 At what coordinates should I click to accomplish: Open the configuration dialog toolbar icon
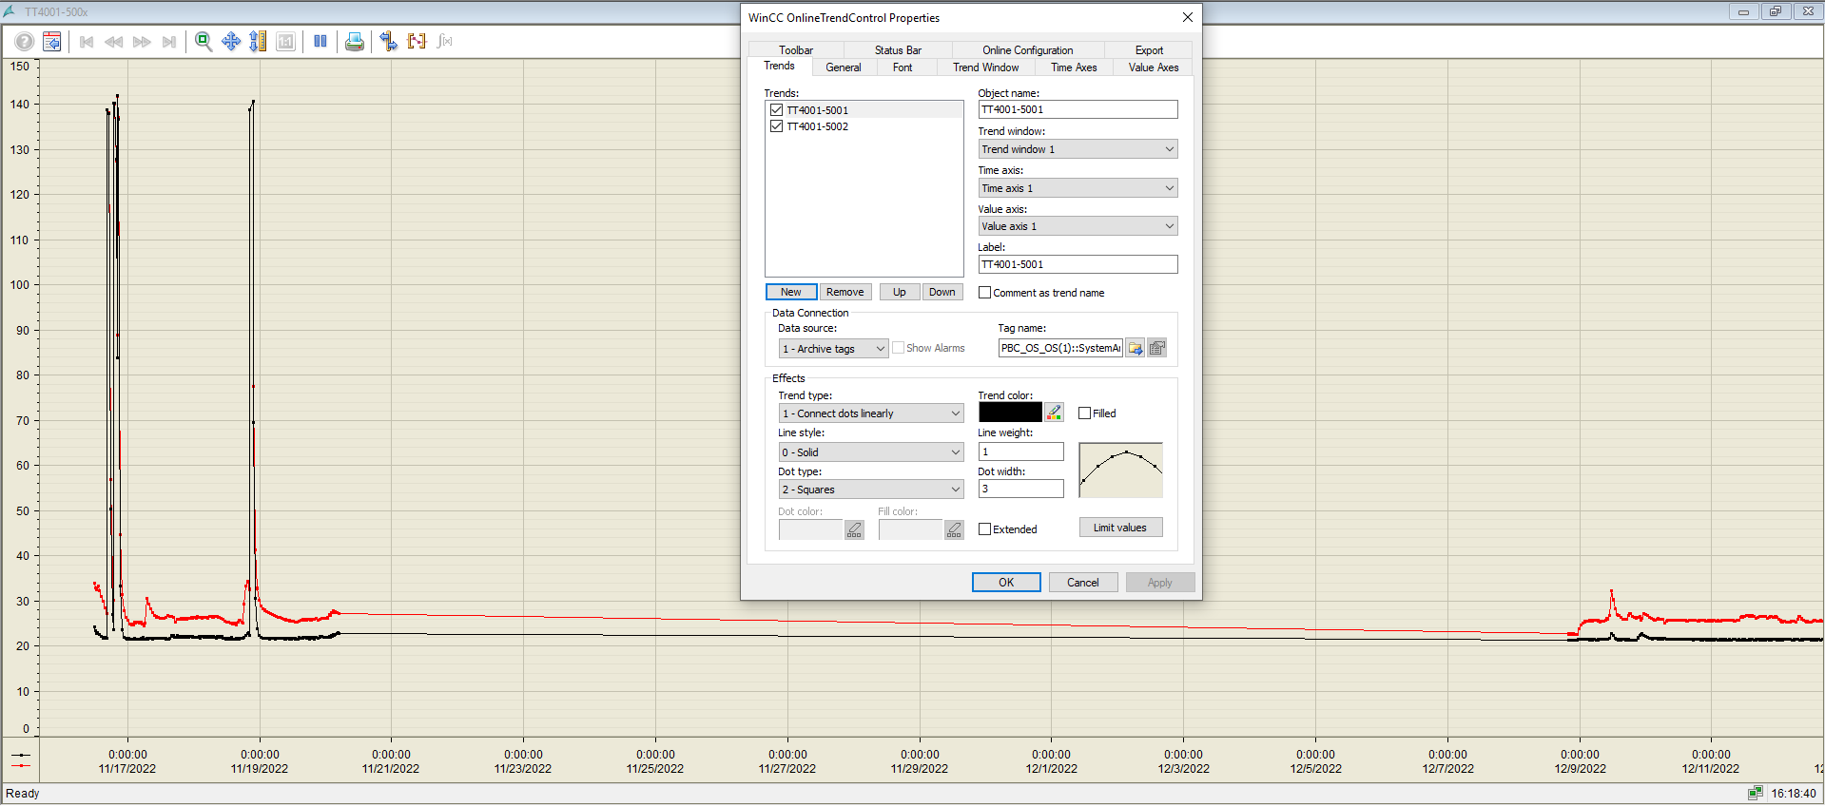click(52, 42)
